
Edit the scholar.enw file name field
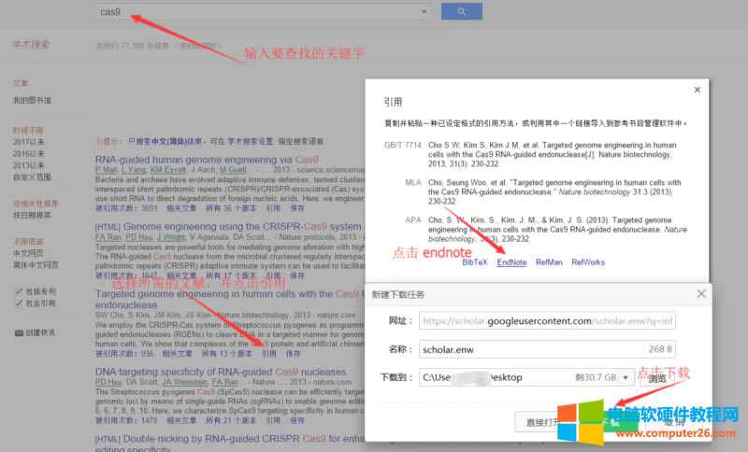tap(545, 348)
